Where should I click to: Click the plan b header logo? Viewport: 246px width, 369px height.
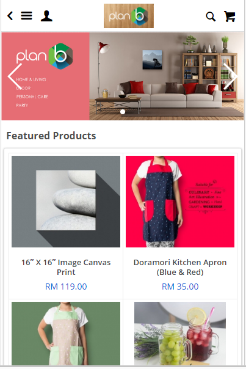[129, 16]
